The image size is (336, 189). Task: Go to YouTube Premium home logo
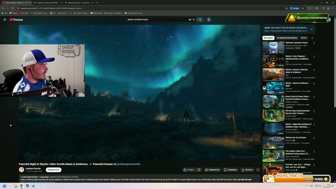click(x=16, y=20)
